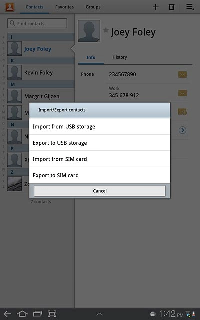The width and height of the screenshot is (200, 320).
Task: Tap Kevin Foley's avatar thumbnail
Action: point(14,72)
